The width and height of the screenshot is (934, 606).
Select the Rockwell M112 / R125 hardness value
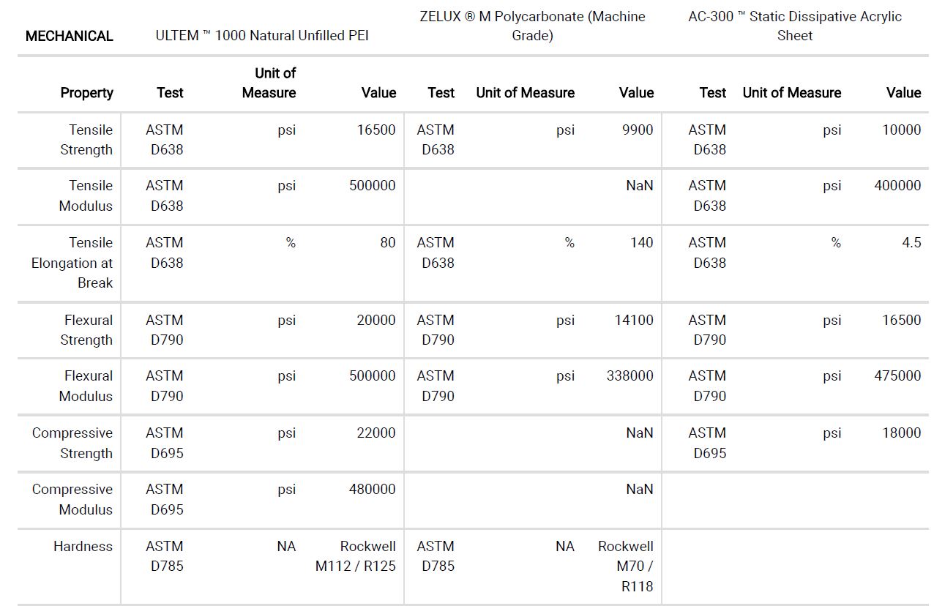click(356, 556)
